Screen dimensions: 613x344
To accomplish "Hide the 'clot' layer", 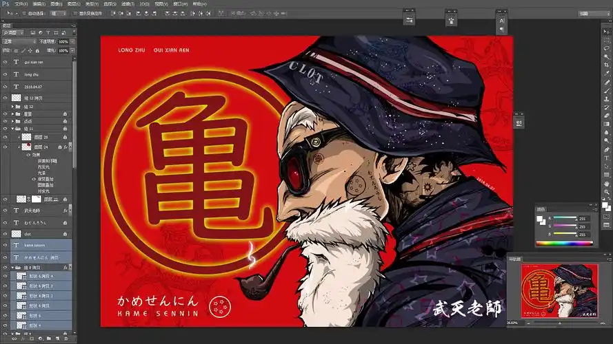I will 5,234.
